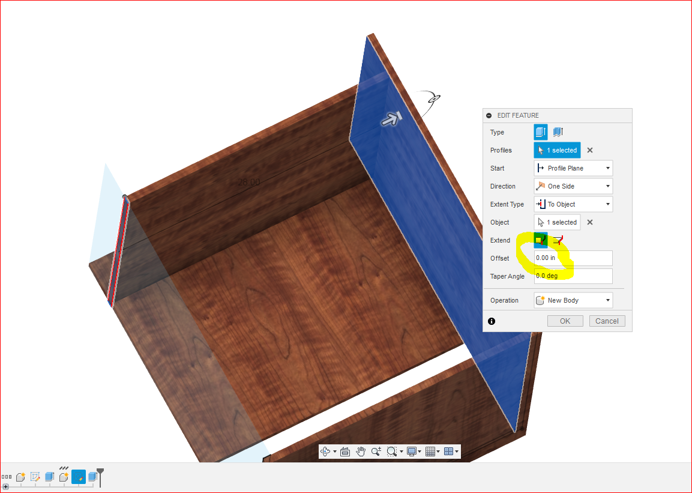
Task: Cancel the Edit Feature dialog
Action: click(x=607, y=321)
